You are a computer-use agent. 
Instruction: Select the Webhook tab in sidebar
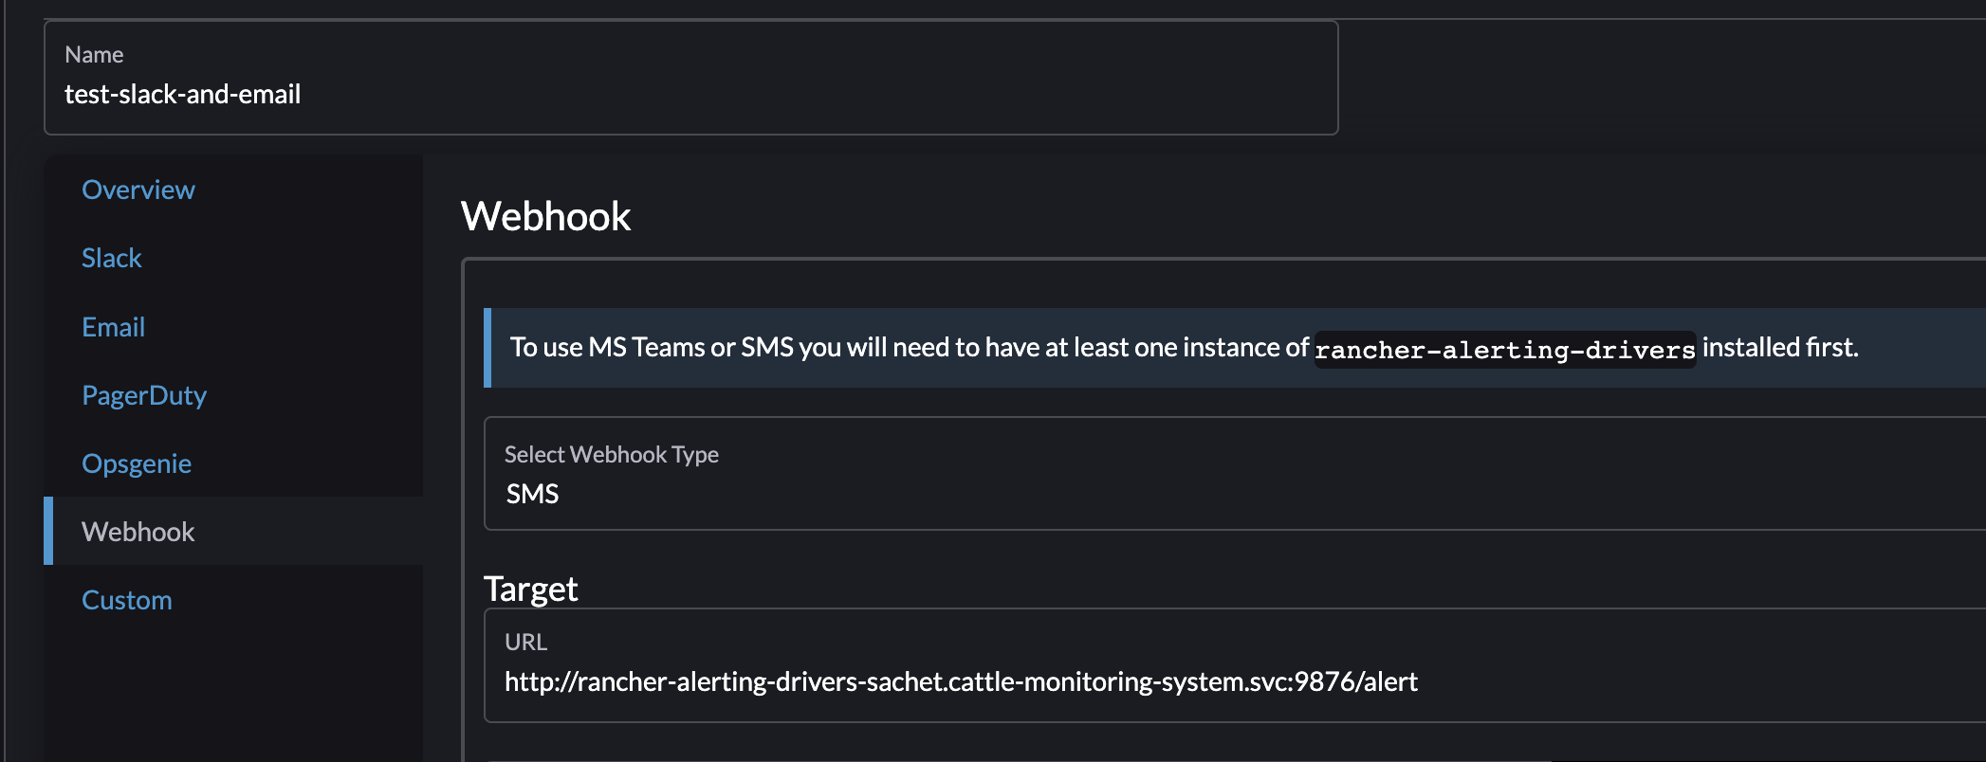coord(138,532)
